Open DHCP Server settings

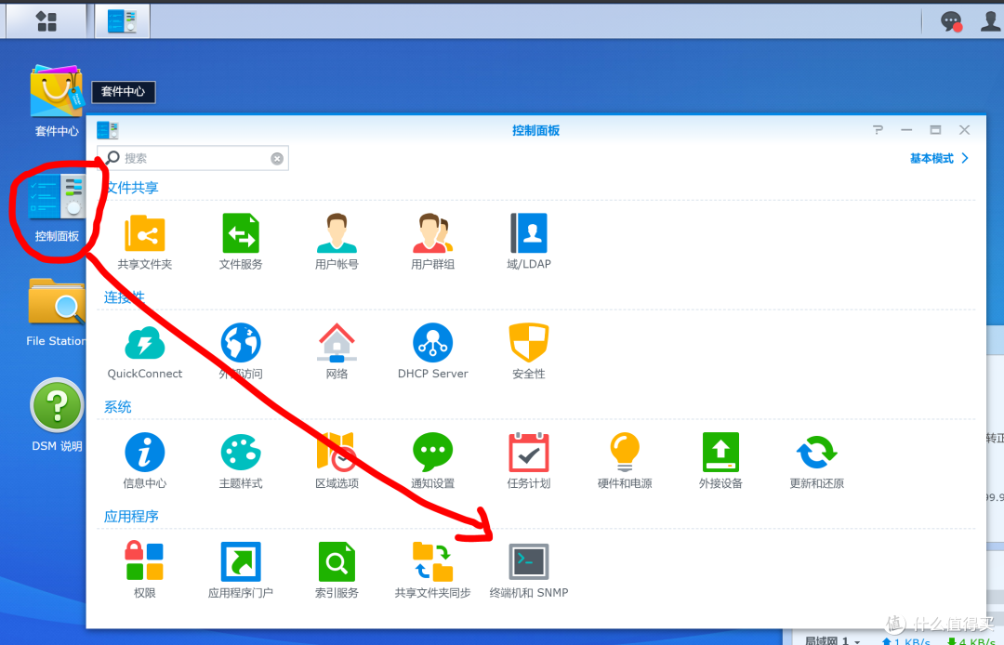click(x=433, y=351)
